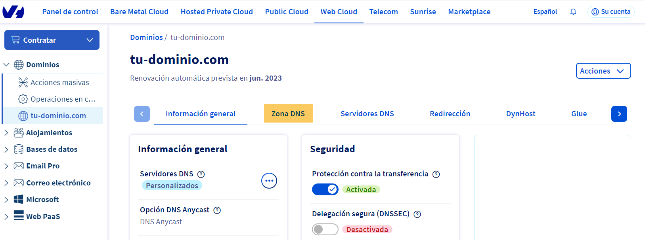The height and width of the screenshot is (240, 645).
Task: Click the transfer protection help icon
Action: 436,174
